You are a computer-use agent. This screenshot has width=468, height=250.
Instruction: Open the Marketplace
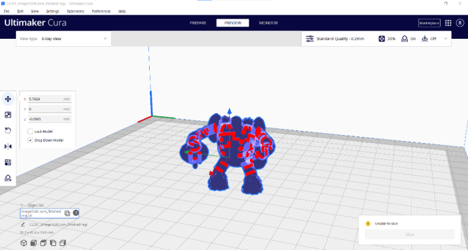[x=429, y=23]
